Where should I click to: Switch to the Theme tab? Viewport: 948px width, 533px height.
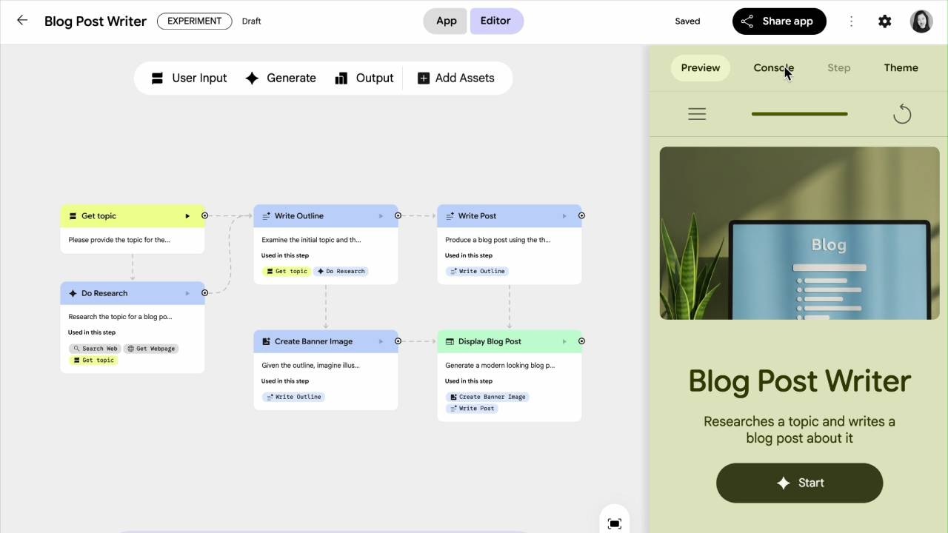click(x=901, y=67)
